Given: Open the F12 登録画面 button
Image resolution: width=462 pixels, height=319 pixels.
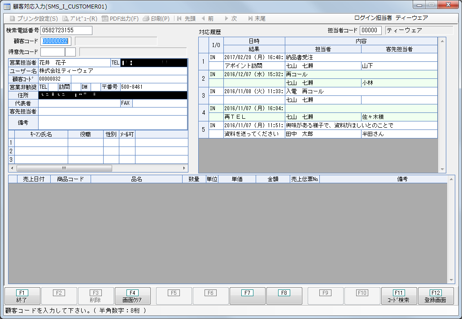Looking at the screenshot, I should tap(436, 296).
